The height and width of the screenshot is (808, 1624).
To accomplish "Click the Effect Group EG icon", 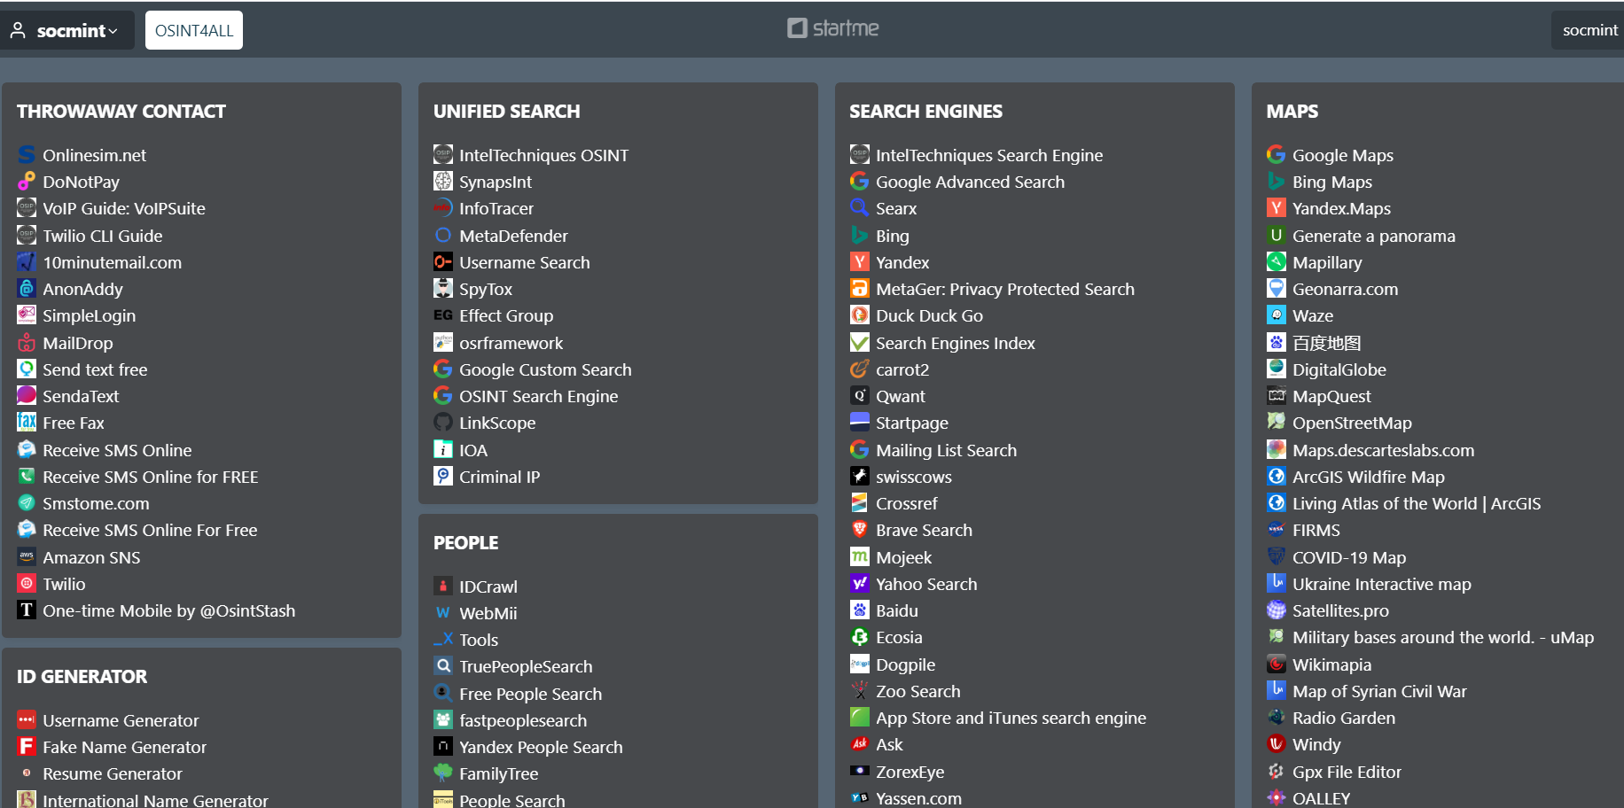I will click(443, 315).
